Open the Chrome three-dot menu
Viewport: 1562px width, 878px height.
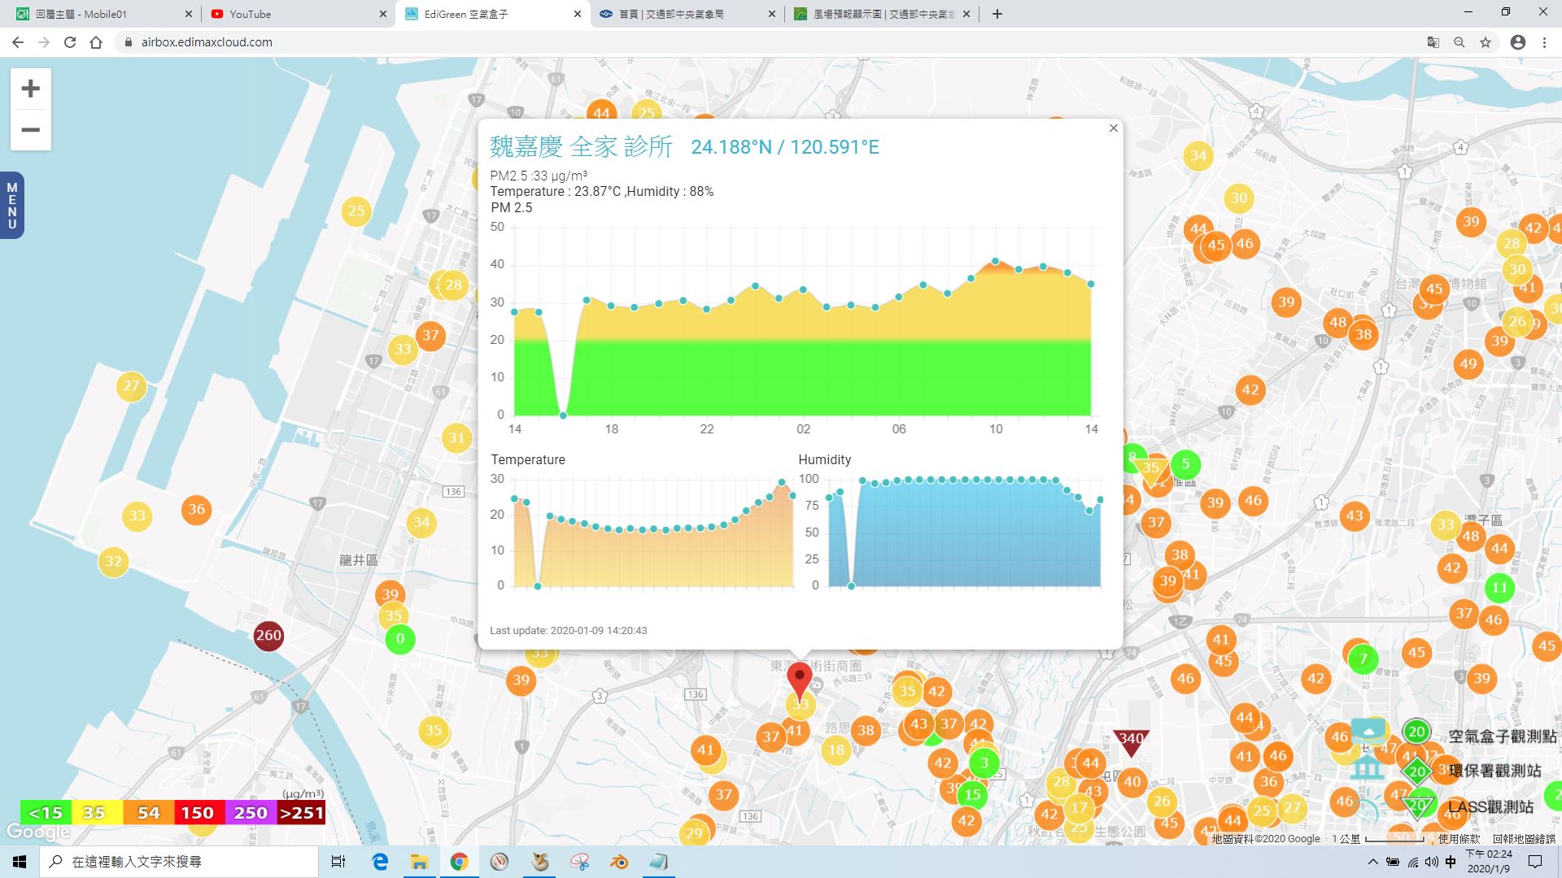point(1544,42)
